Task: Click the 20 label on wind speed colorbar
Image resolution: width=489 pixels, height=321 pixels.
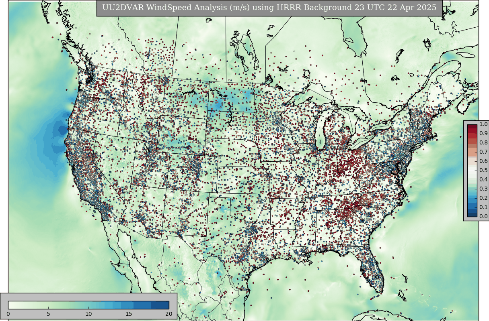Action: (169, 314)
